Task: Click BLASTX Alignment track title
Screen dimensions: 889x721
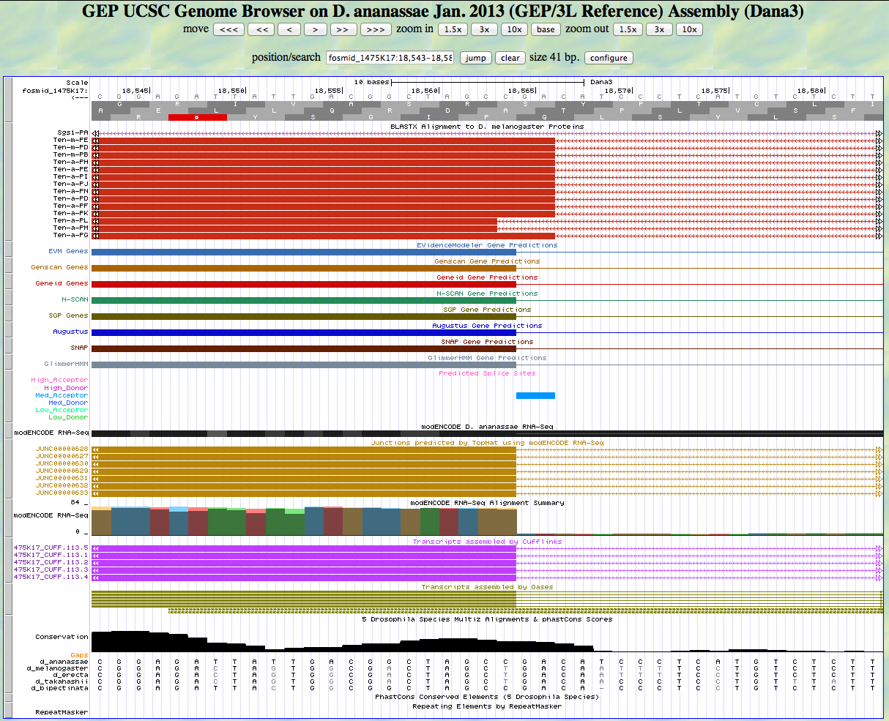Action: pos(487,127)
